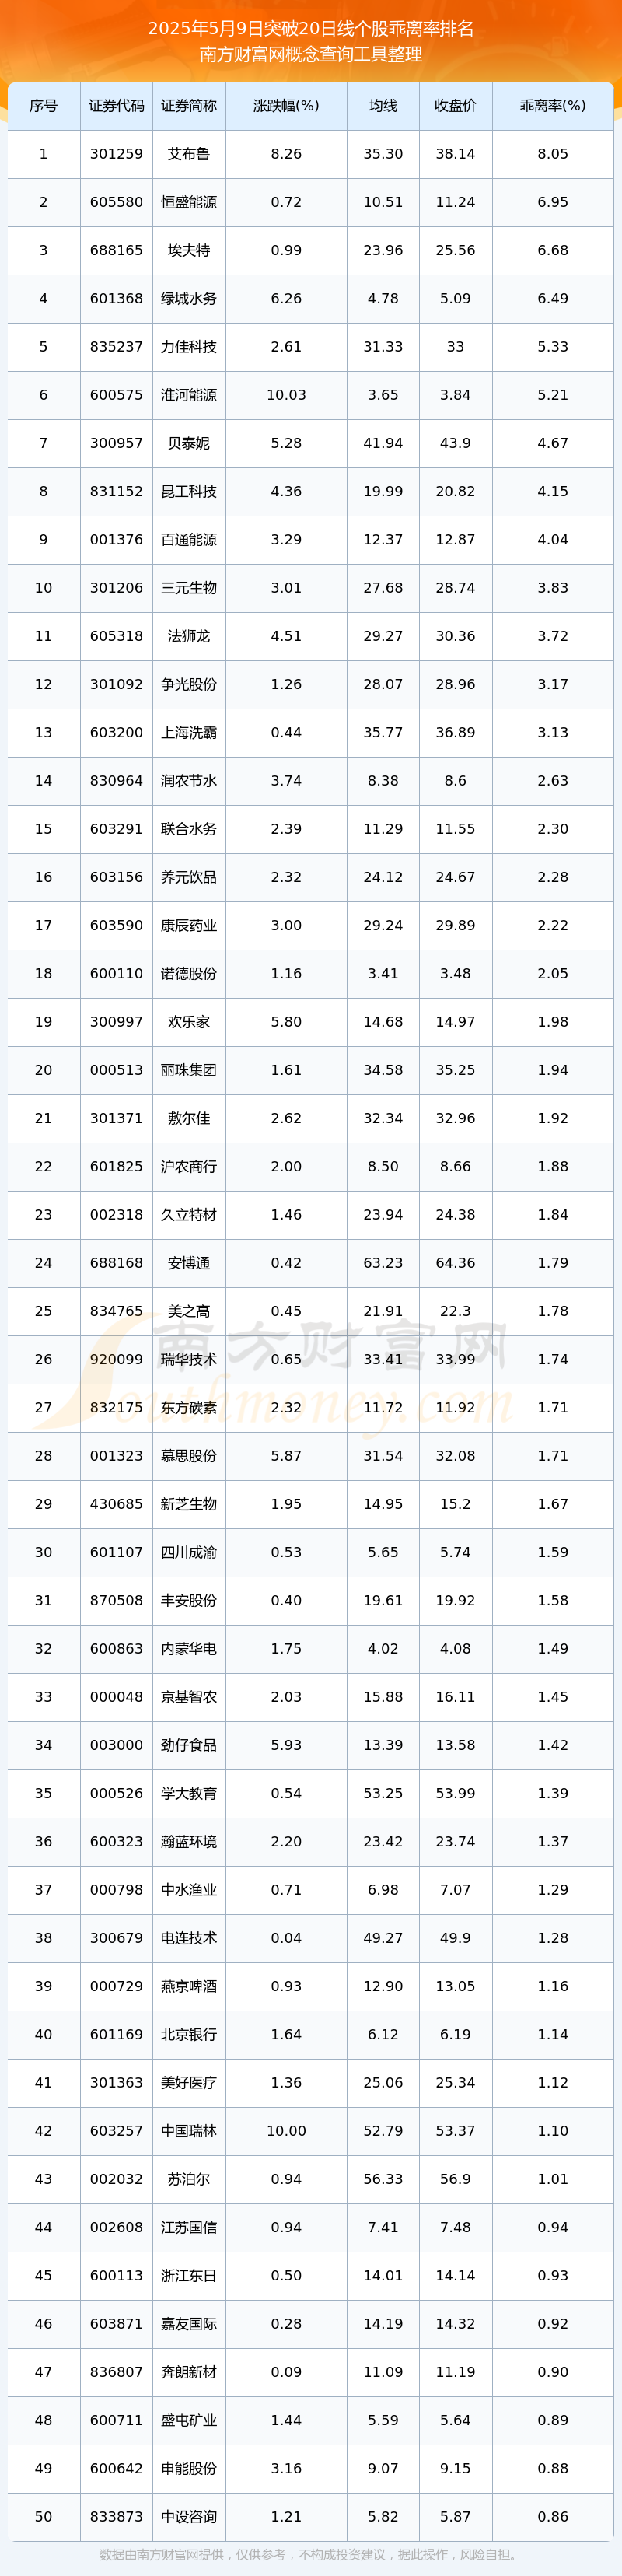Click stock name 奔朗新材

189,2372
